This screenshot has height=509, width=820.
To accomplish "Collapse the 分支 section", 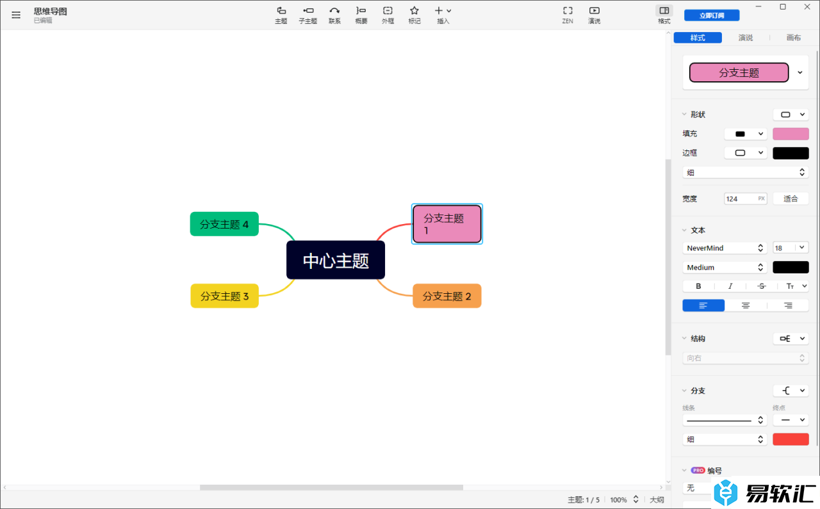I will [684, 391].
